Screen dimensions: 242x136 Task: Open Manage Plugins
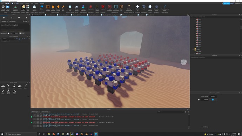pos(3,8)
